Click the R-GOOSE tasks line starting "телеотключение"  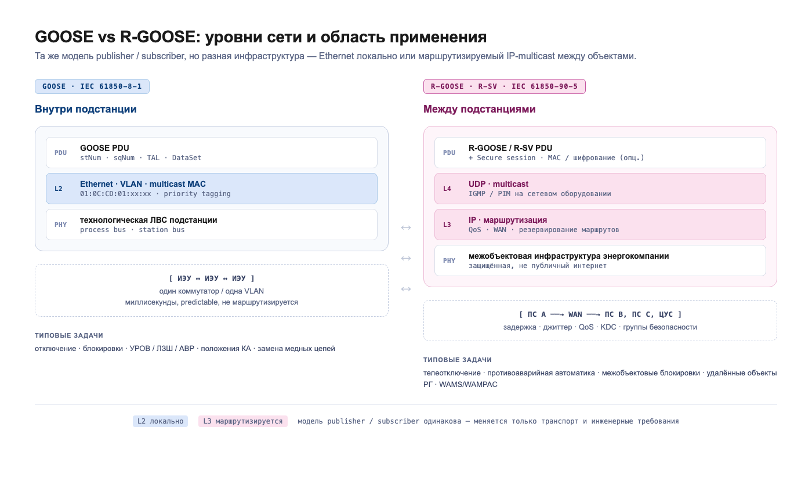point(600,373)
